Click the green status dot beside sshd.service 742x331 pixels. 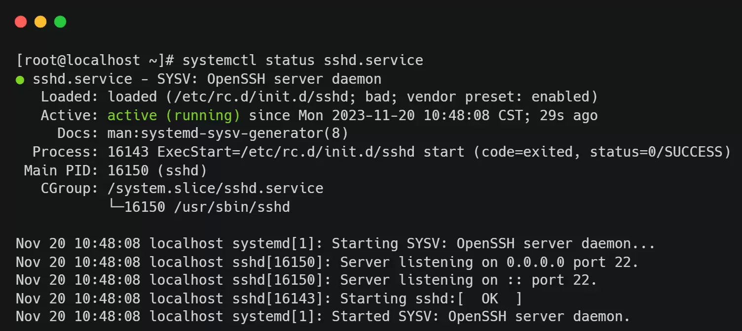tap(20, 79)
